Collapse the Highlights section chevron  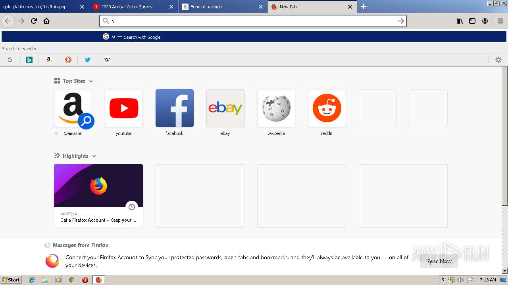[x=94, y=156]
